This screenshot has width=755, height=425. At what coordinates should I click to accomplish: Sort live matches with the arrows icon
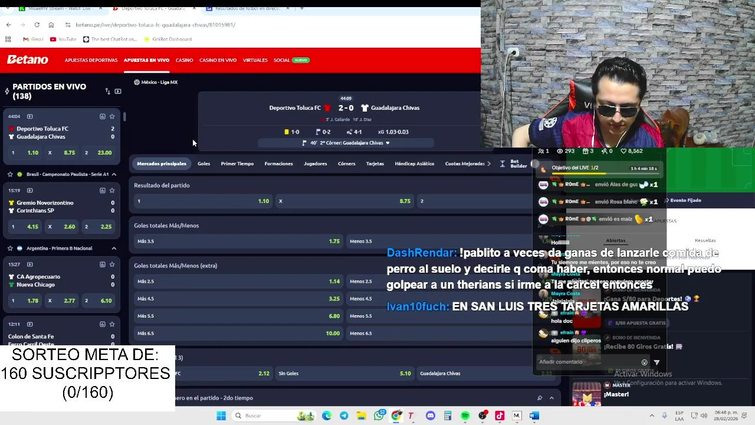point(107,91)
